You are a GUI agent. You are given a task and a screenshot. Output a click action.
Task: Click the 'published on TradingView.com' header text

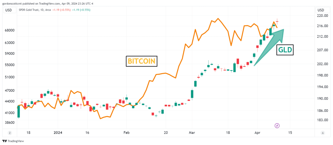(45, 3)
